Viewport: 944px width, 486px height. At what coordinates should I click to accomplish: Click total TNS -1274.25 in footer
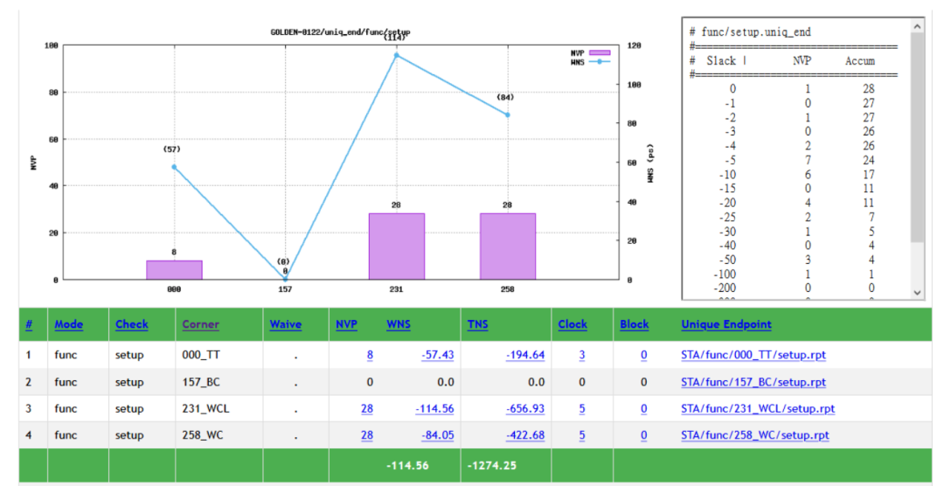pos(492,466)
